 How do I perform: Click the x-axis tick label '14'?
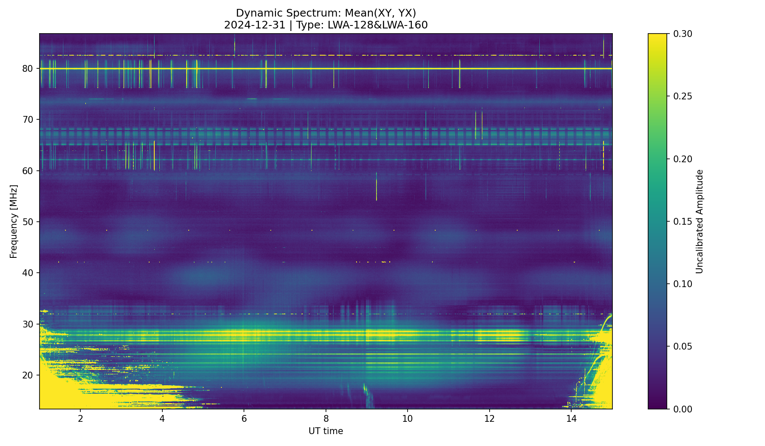(x=571, y=419)
